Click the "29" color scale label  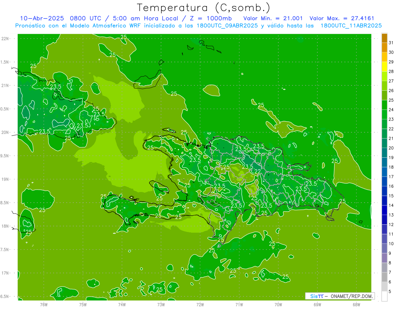391,62
